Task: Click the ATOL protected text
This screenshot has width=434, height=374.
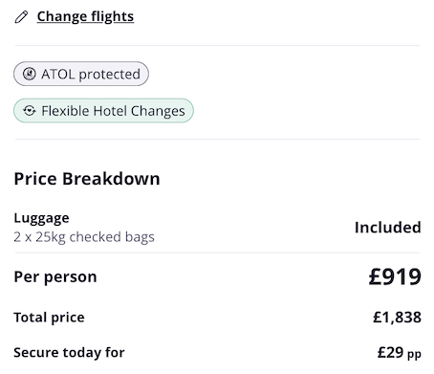Action: (91, 74)
